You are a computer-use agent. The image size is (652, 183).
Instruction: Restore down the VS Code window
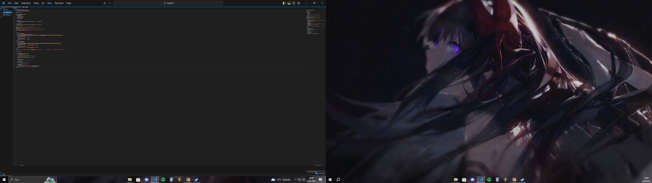pos(314,3)
